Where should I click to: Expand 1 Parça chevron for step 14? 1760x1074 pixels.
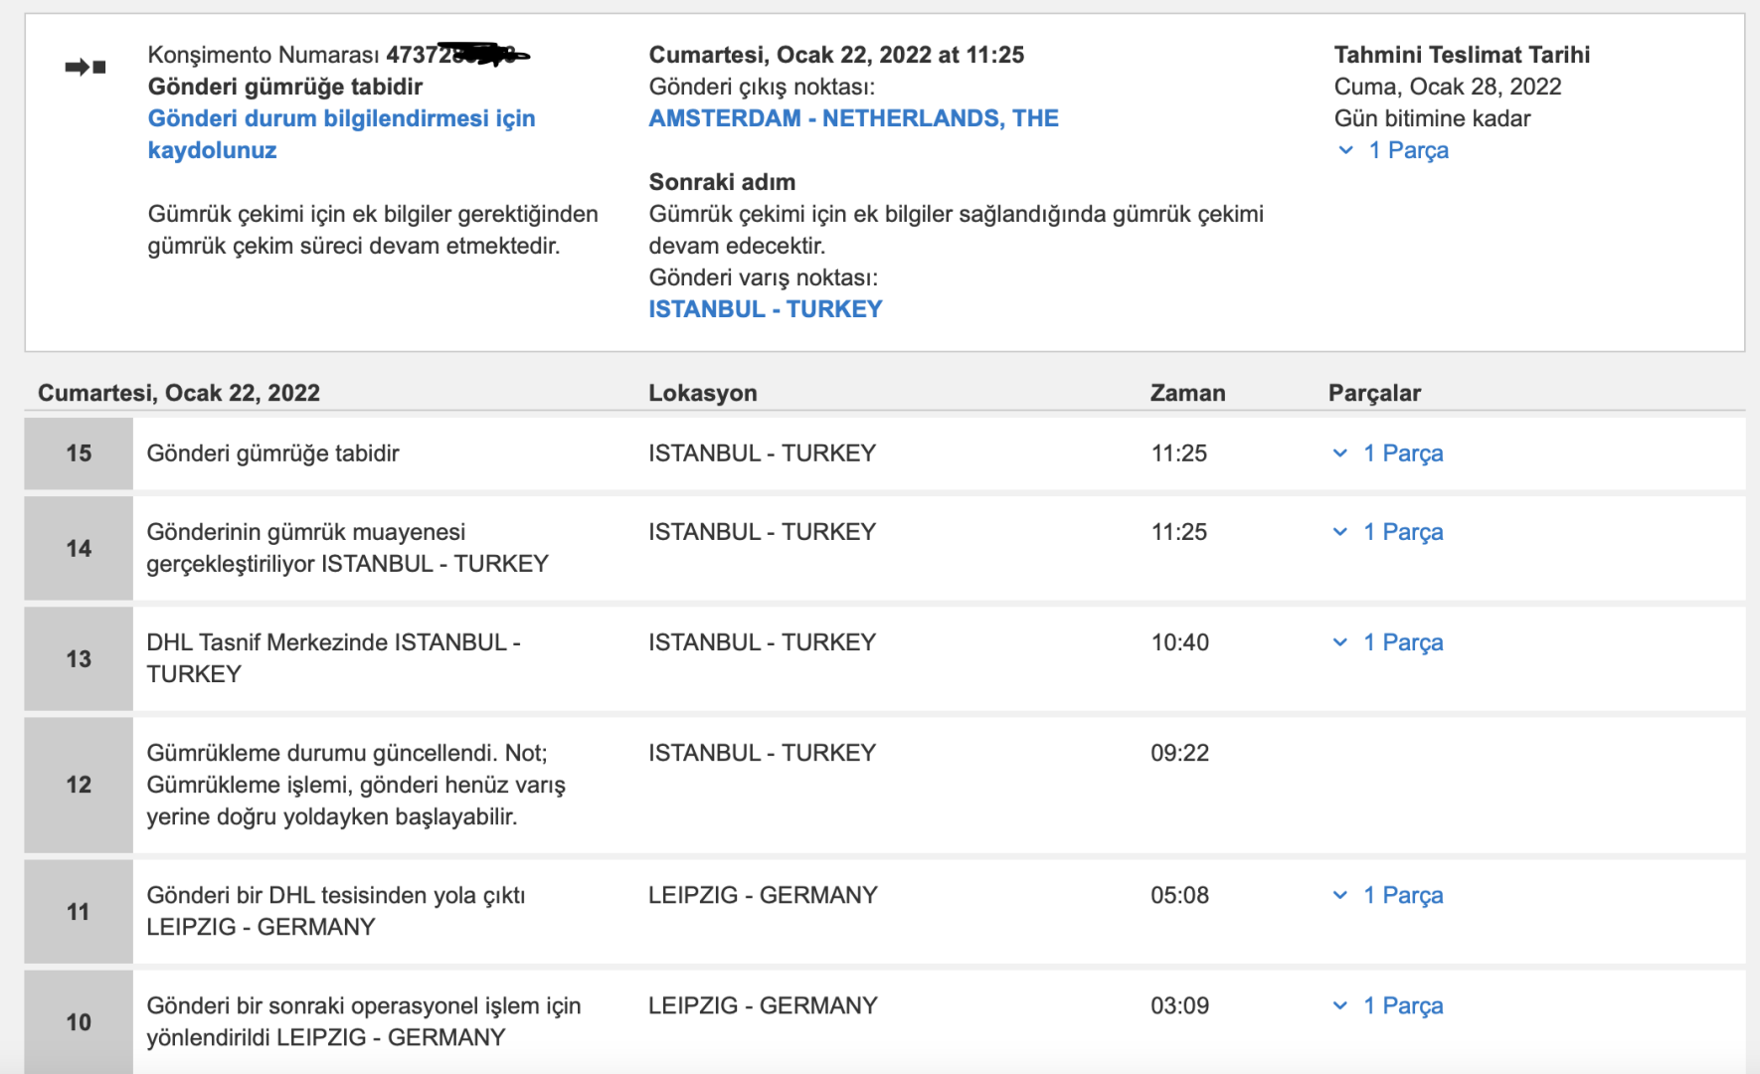tap(1340, 532)
